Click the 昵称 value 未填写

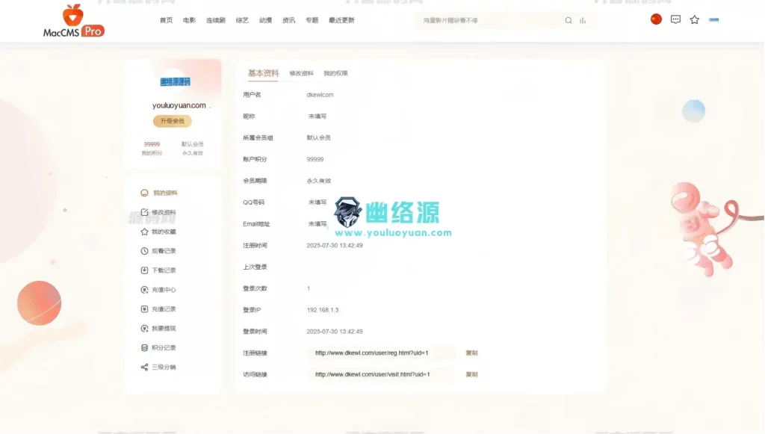(x=317, y=117)
